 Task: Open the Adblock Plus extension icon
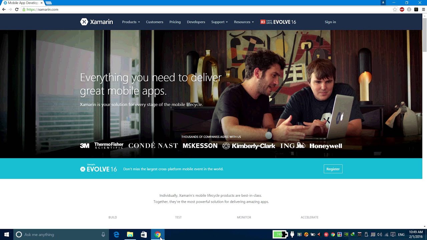click(x=402, y=9)
